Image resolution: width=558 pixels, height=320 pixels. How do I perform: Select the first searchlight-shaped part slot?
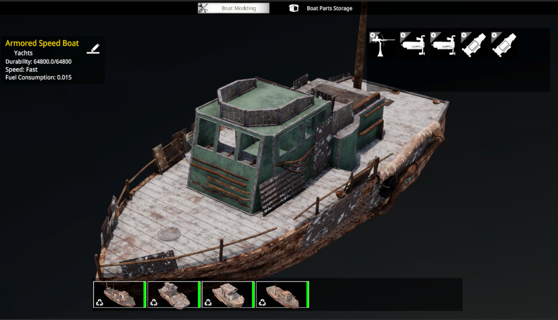[x=473, y=44]
